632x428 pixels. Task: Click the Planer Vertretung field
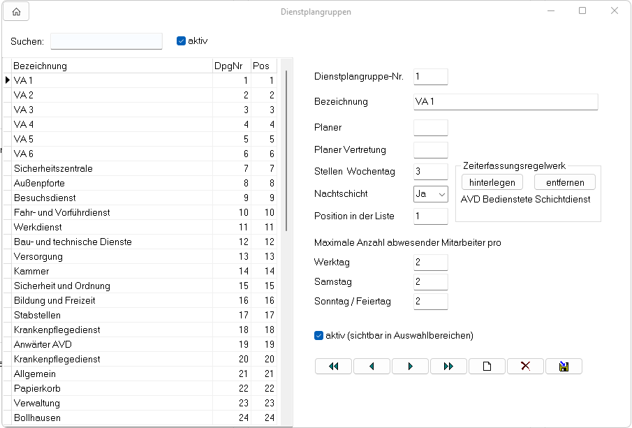tap(430, 149)
